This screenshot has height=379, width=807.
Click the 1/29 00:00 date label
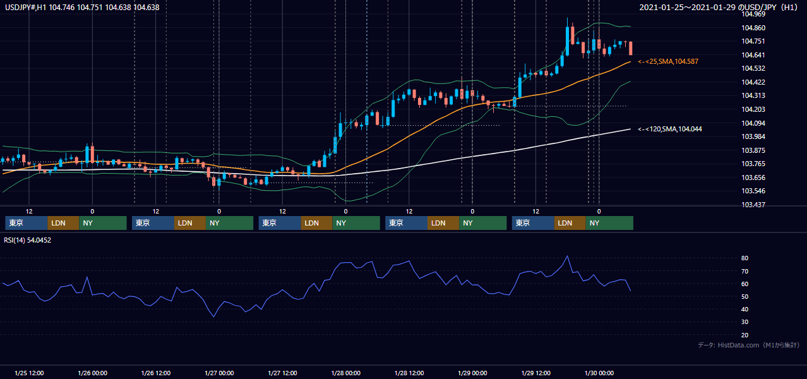tap(472, 373)
